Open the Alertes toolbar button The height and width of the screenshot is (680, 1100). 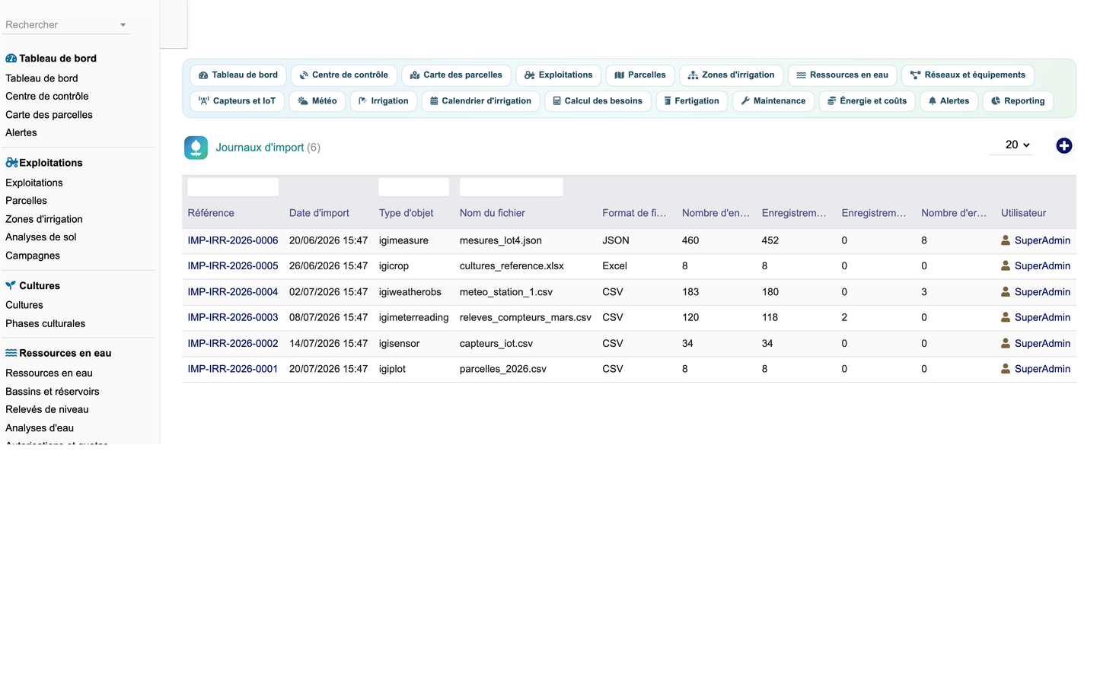(949, 101)
